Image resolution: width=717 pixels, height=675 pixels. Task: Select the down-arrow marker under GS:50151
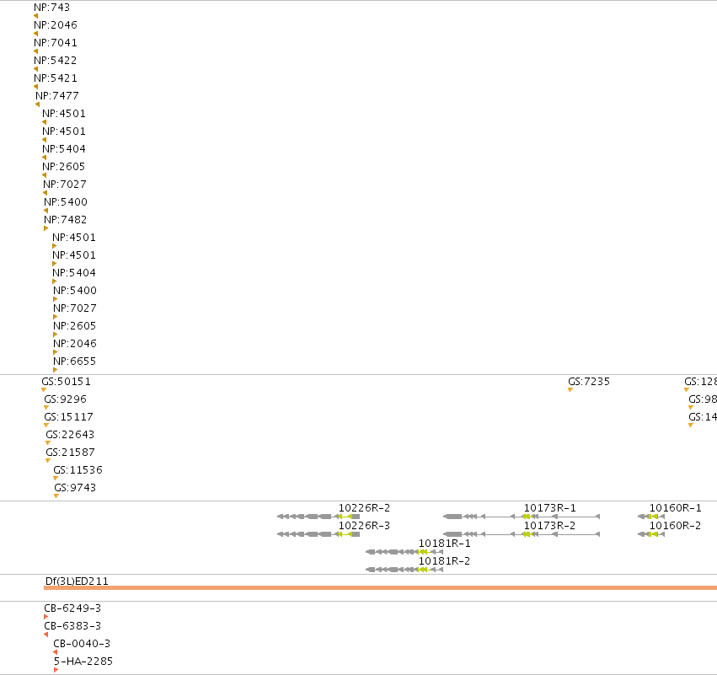44,390
